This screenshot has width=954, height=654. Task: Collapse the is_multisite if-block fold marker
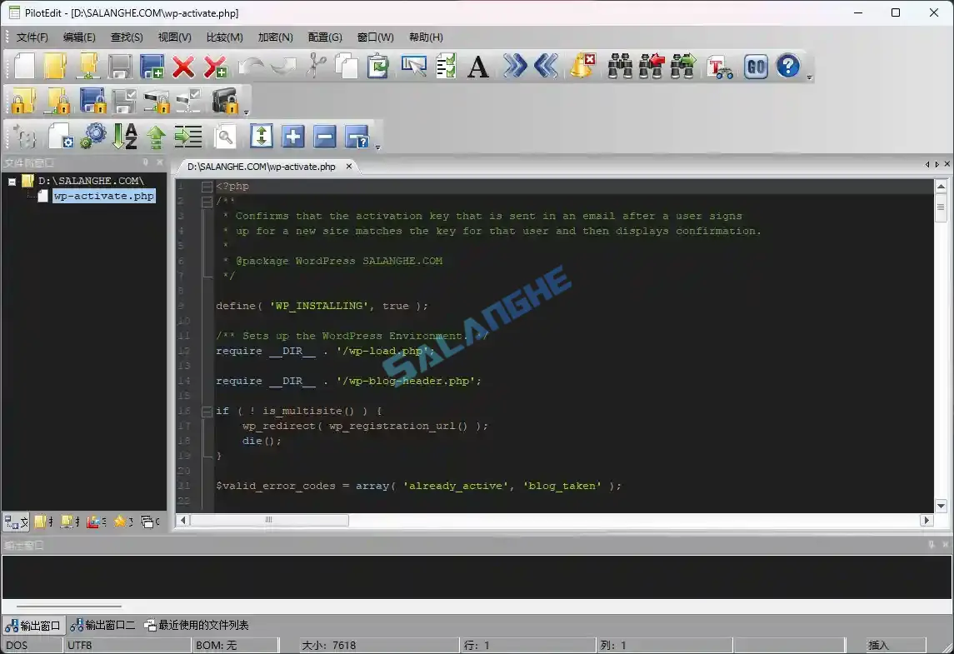(206, 411)
